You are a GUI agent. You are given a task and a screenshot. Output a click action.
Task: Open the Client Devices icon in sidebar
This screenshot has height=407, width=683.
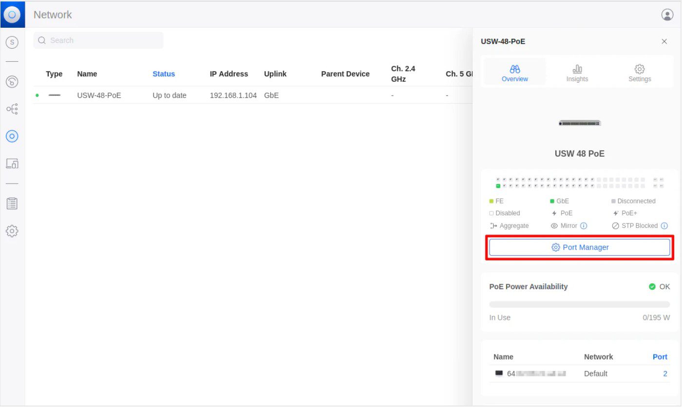coord(12,164)
